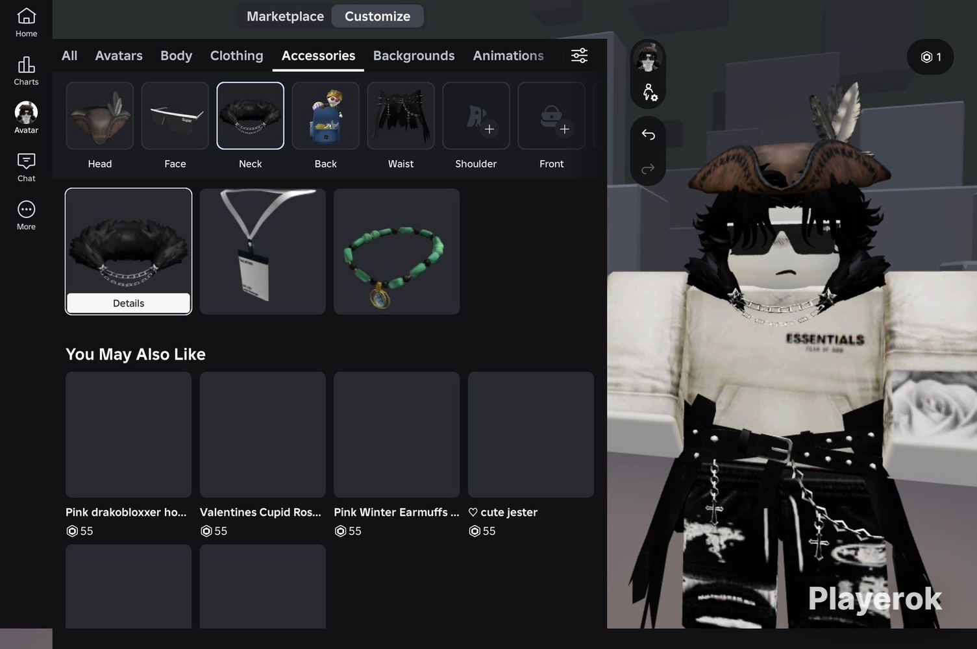The image size is (977, 649).
Task: Equip the green bead necklace
Action: (x=397, y=252)
